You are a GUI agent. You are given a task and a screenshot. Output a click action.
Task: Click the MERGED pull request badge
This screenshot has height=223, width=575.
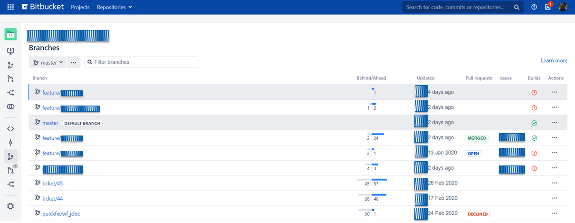pos(477,138)
